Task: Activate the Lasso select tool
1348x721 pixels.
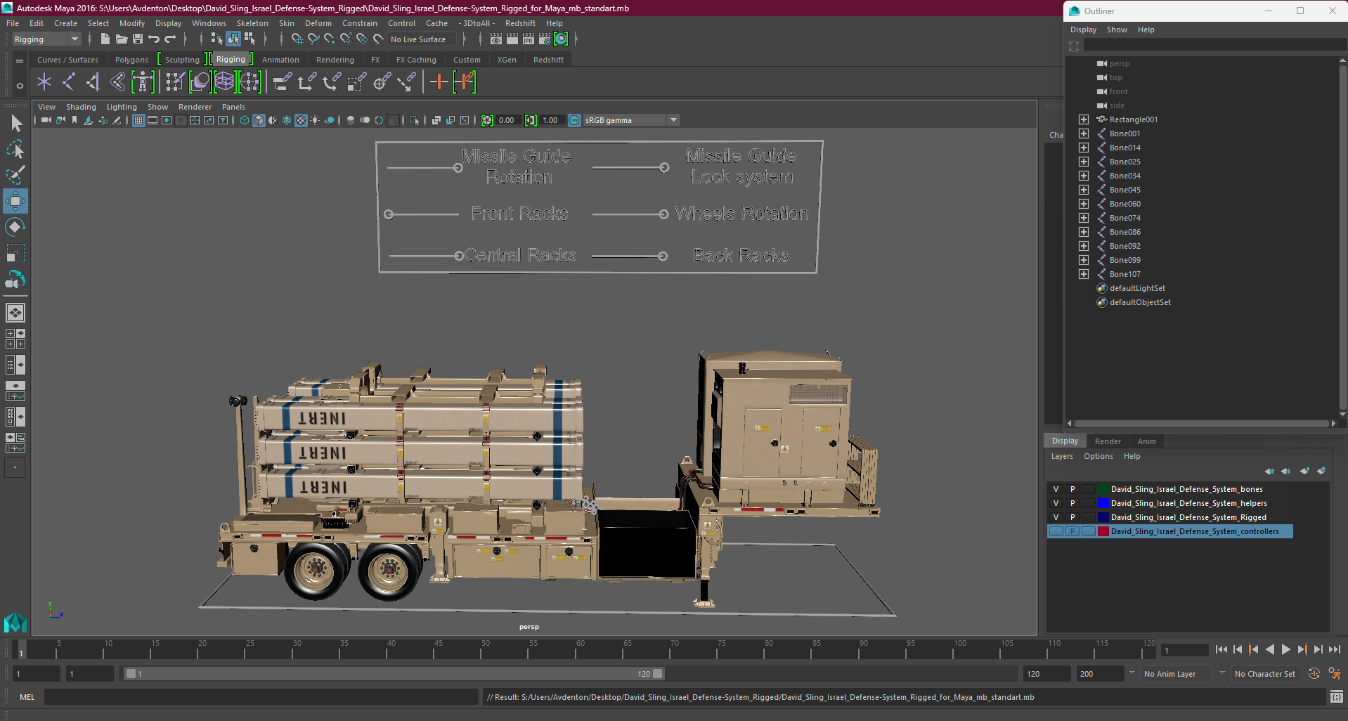Action: (x=15, y=149)
